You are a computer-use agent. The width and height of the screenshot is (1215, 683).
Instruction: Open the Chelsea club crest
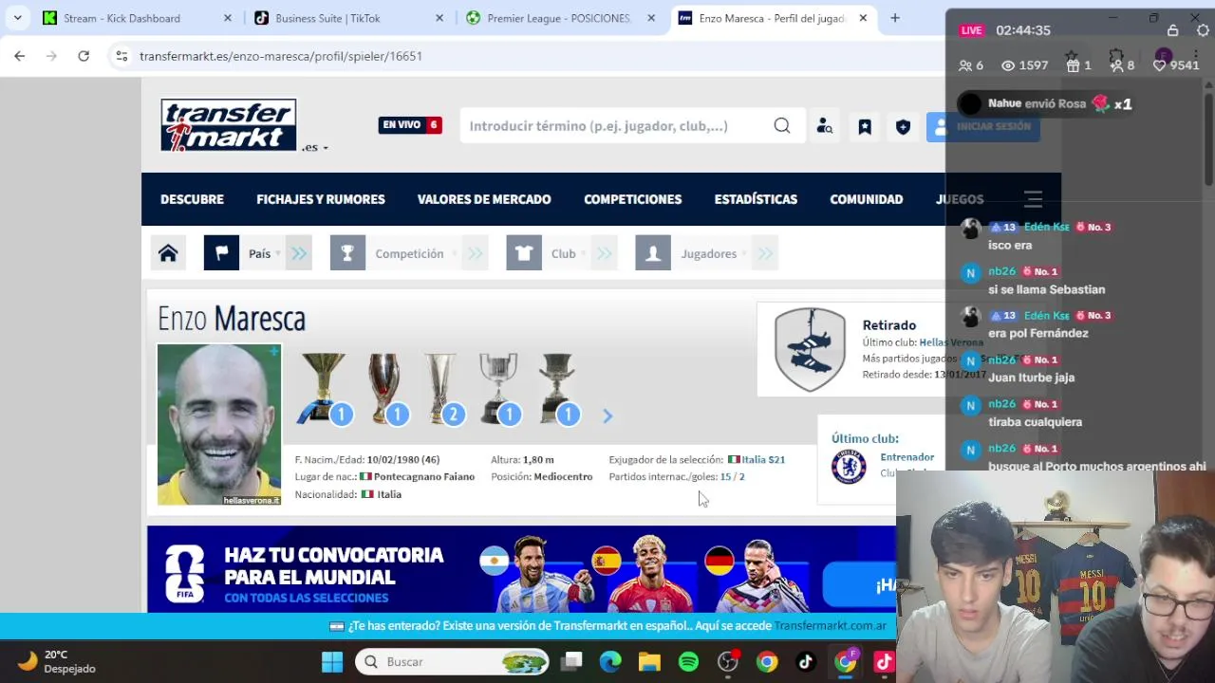coord(849,466)
